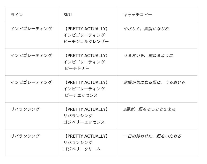Click the ライン column header

(32, 15)
